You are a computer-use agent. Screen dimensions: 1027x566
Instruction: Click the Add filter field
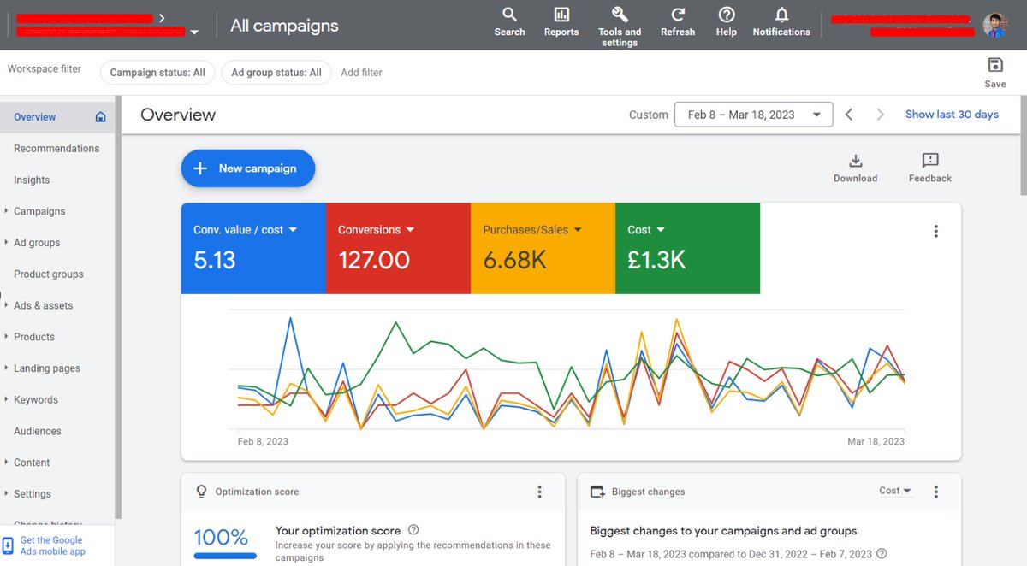pos(361,73)
